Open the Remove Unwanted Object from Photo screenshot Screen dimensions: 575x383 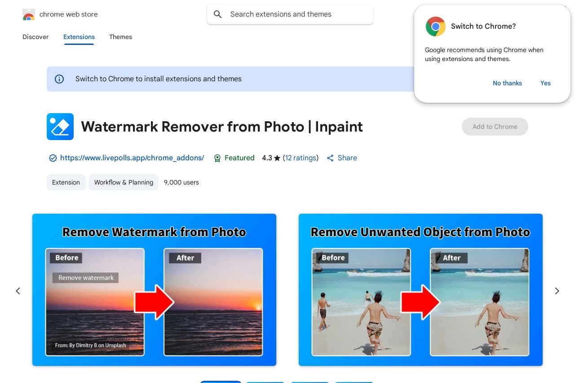pyautogui.click(x=420, y=290)
